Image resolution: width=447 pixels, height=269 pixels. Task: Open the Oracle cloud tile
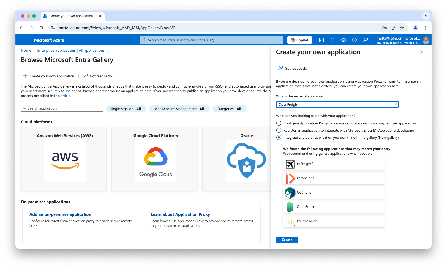pos(237,159)
